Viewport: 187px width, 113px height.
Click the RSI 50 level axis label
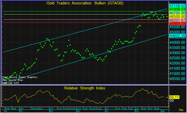[x=172, y=101]
